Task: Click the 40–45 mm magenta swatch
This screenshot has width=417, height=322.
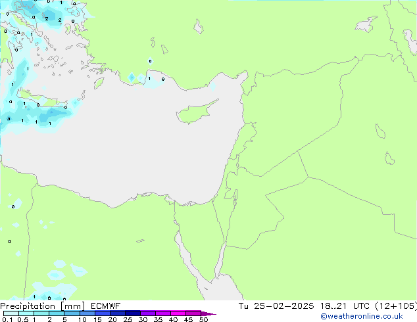Action: point(178,313)
